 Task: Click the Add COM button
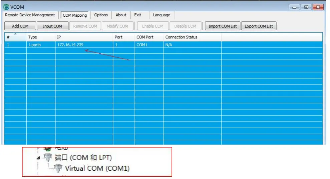(x=20, y=26)
